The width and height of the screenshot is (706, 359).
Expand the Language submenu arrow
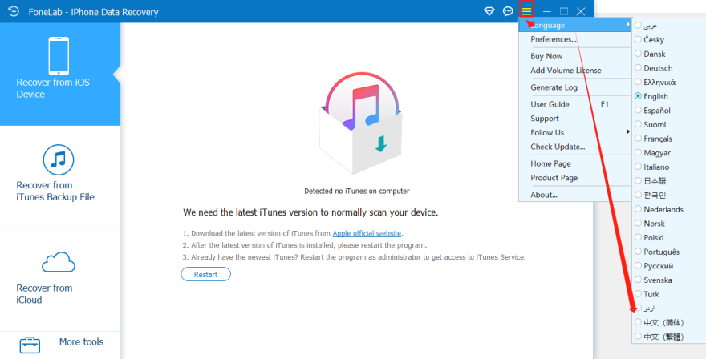[x=627, y=25]
